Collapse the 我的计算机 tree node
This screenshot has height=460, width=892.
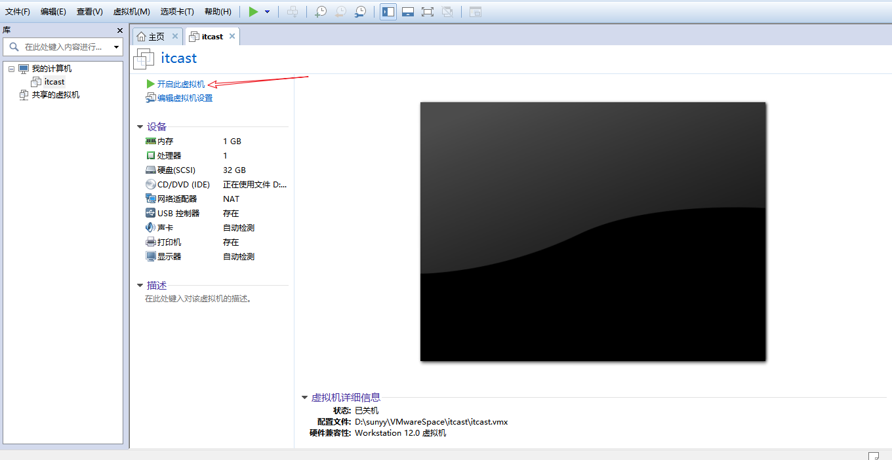point(12,69)
